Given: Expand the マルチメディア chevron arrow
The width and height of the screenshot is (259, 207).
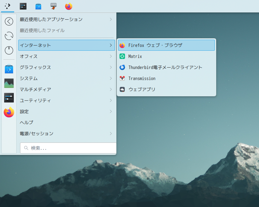Looking at the screenshot, I should [x=111, y=89].
